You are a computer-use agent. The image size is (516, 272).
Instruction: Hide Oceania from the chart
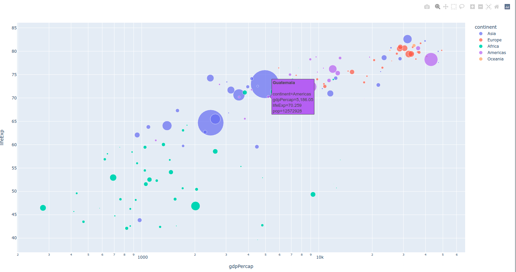pyautogui.click(x=495, y=59)
